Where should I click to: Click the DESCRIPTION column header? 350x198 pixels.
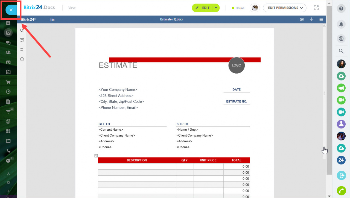click(137, 160)
